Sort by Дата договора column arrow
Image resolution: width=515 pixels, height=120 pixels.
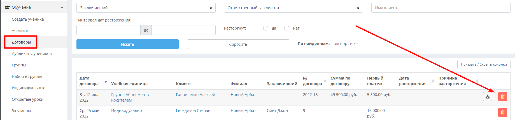pyautogui.click(x=106, y=82)
